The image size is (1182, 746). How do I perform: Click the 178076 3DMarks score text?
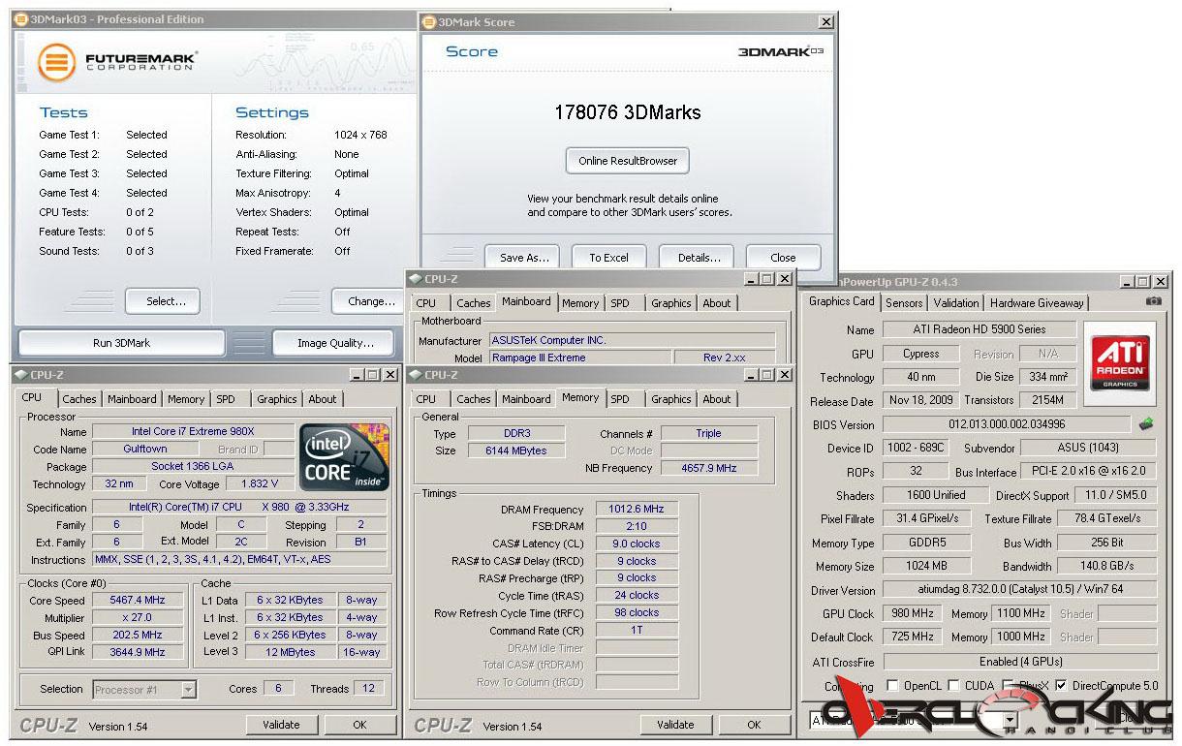628,112
